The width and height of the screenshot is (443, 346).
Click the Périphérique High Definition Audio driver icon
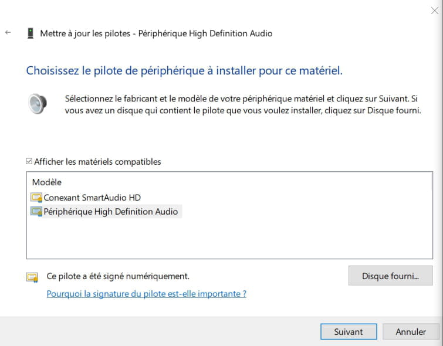point(36,212)
